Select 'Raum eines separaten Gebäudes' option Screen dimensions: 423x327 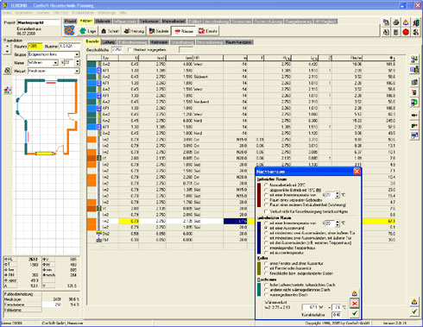(x=267, y=200)
